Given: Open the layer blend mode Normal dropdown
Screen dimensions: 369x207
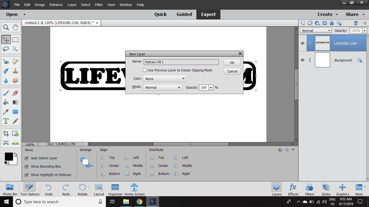Looking at the screenshot, I should click(316, 31).
